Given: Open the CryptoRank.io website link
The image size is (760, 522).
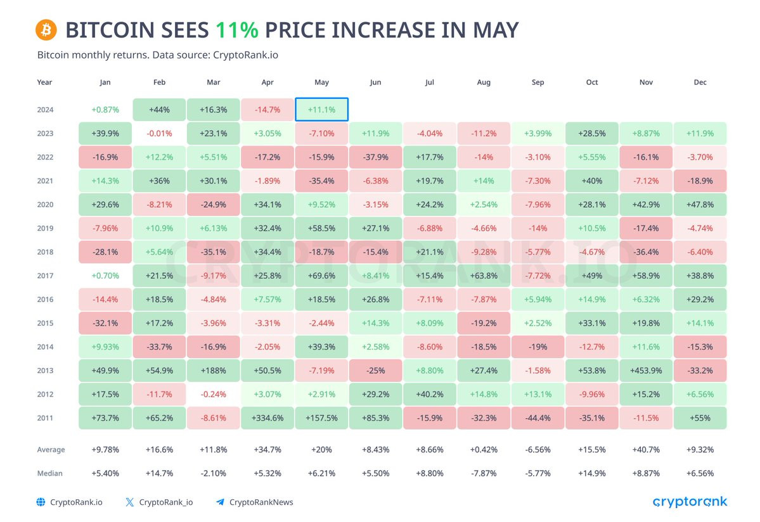Looking at the screenshot, I should pyautogui.click(x=76, y=502).
